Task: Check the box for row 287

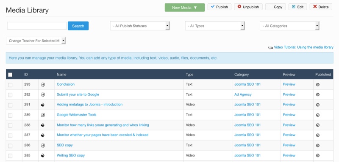Action: click(10, 135)
